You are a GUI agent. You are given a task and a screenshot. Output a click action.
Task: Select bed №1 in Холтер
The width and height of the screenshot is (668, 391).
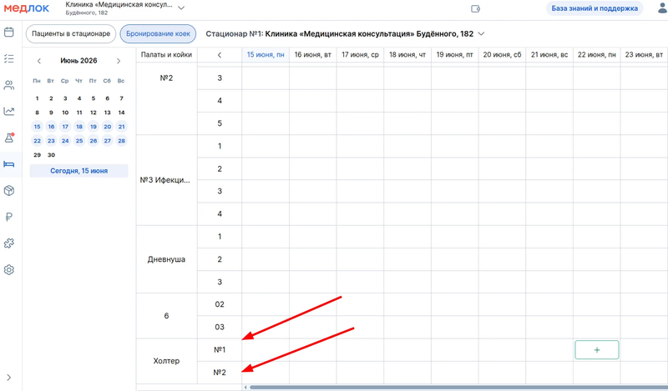tap(220, 349)
